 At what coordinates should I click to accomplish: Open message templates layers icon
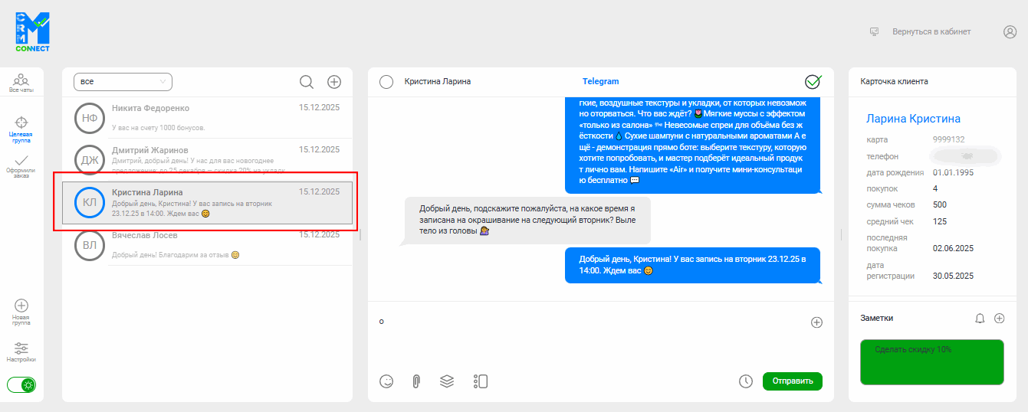(447, 381)
